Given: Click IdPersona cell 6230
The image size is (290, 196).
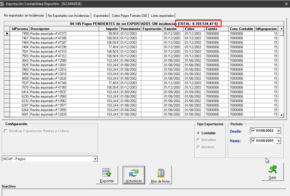Looking at the screenshot, I should (19, 96).
